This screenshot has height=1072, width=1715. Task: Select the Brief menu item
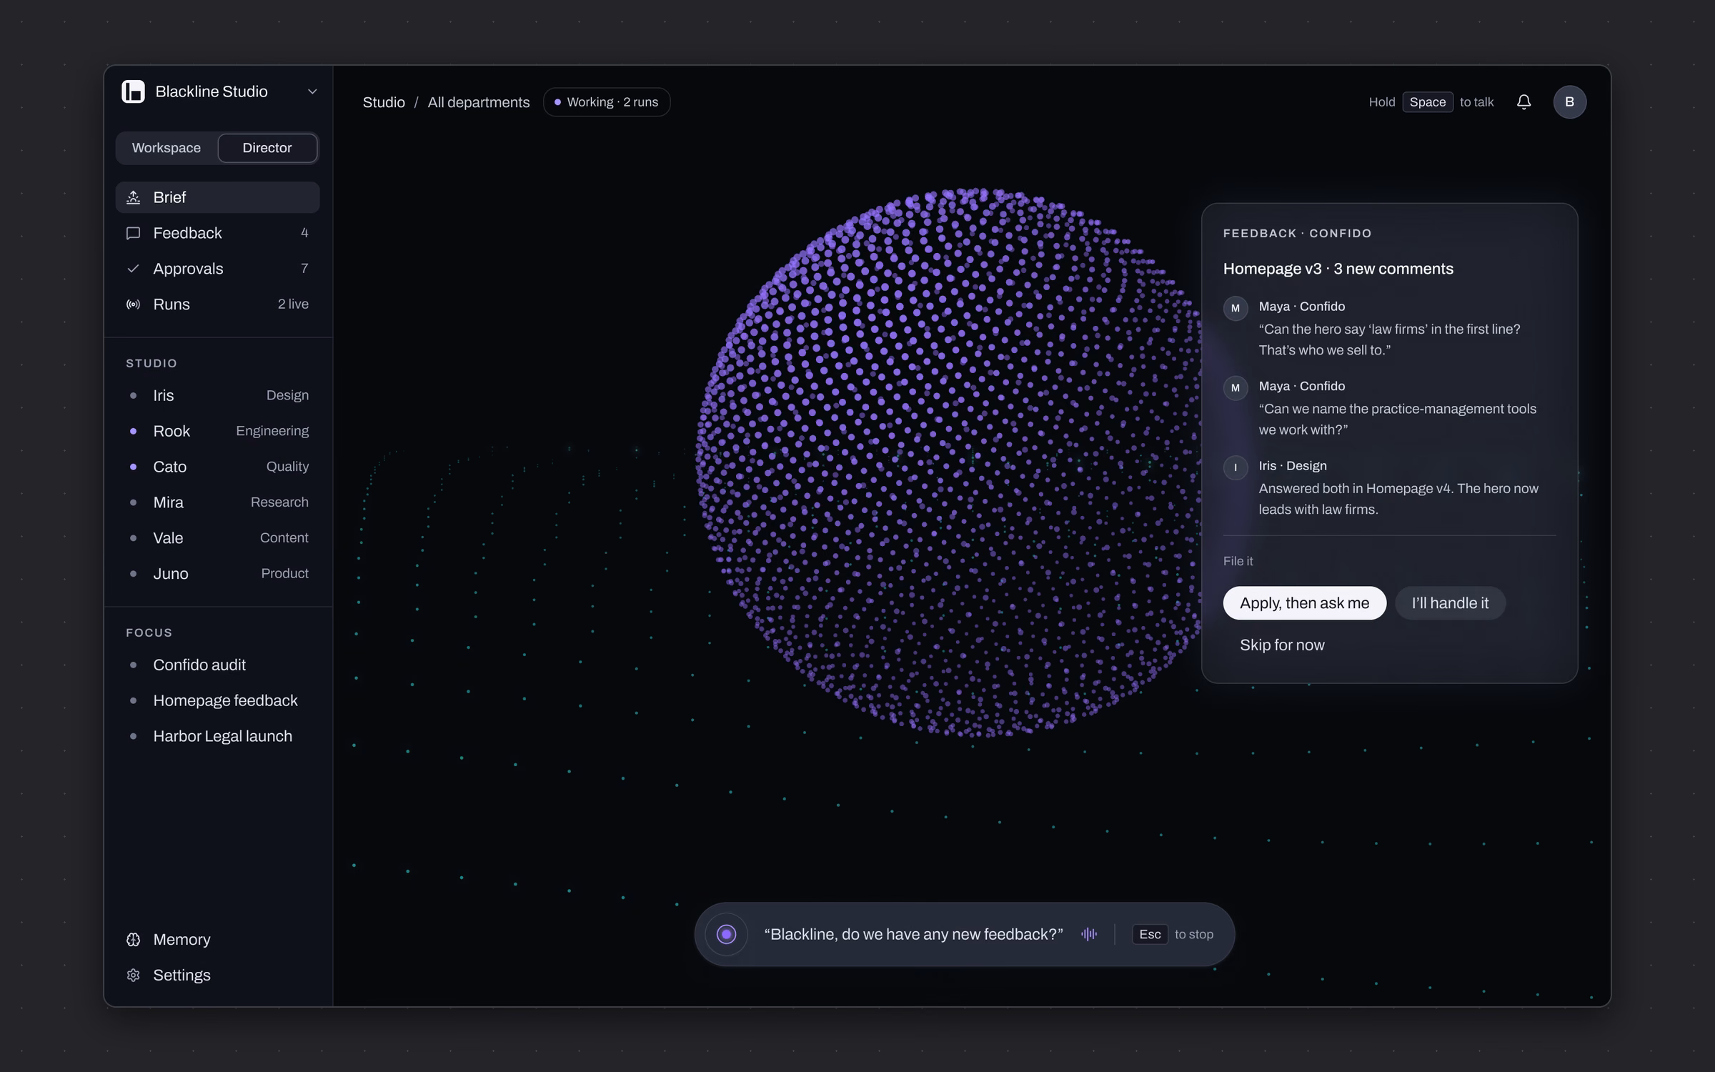217,197
